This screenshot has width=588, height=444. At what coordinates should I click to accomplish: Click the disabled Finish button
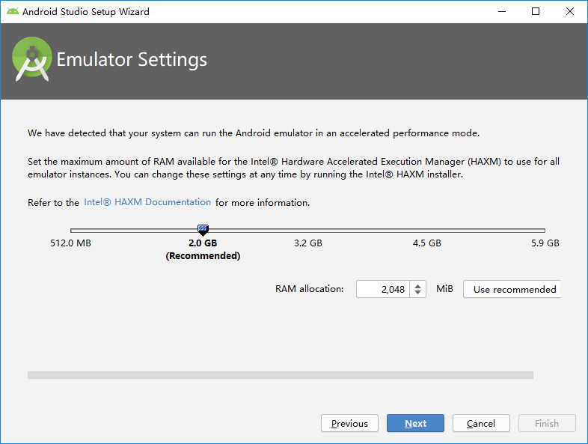[x=547, y=423]
